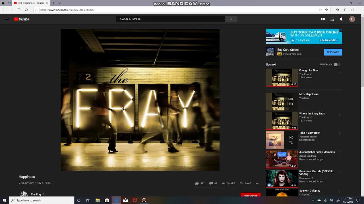This screenshot has height=204, width=364.
Task: Click the video player to pause
Action: tap(140, 100)
